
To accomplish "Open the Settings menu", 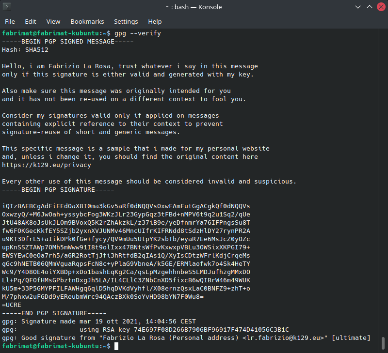I will pos(126,21).
